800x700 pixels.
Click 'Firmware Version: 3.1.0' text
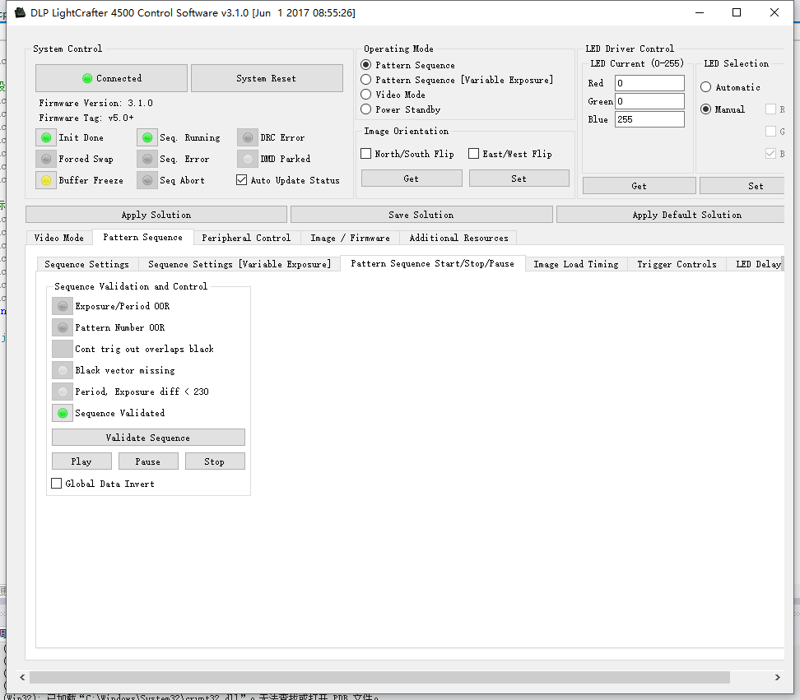click(x=96, y=103)
